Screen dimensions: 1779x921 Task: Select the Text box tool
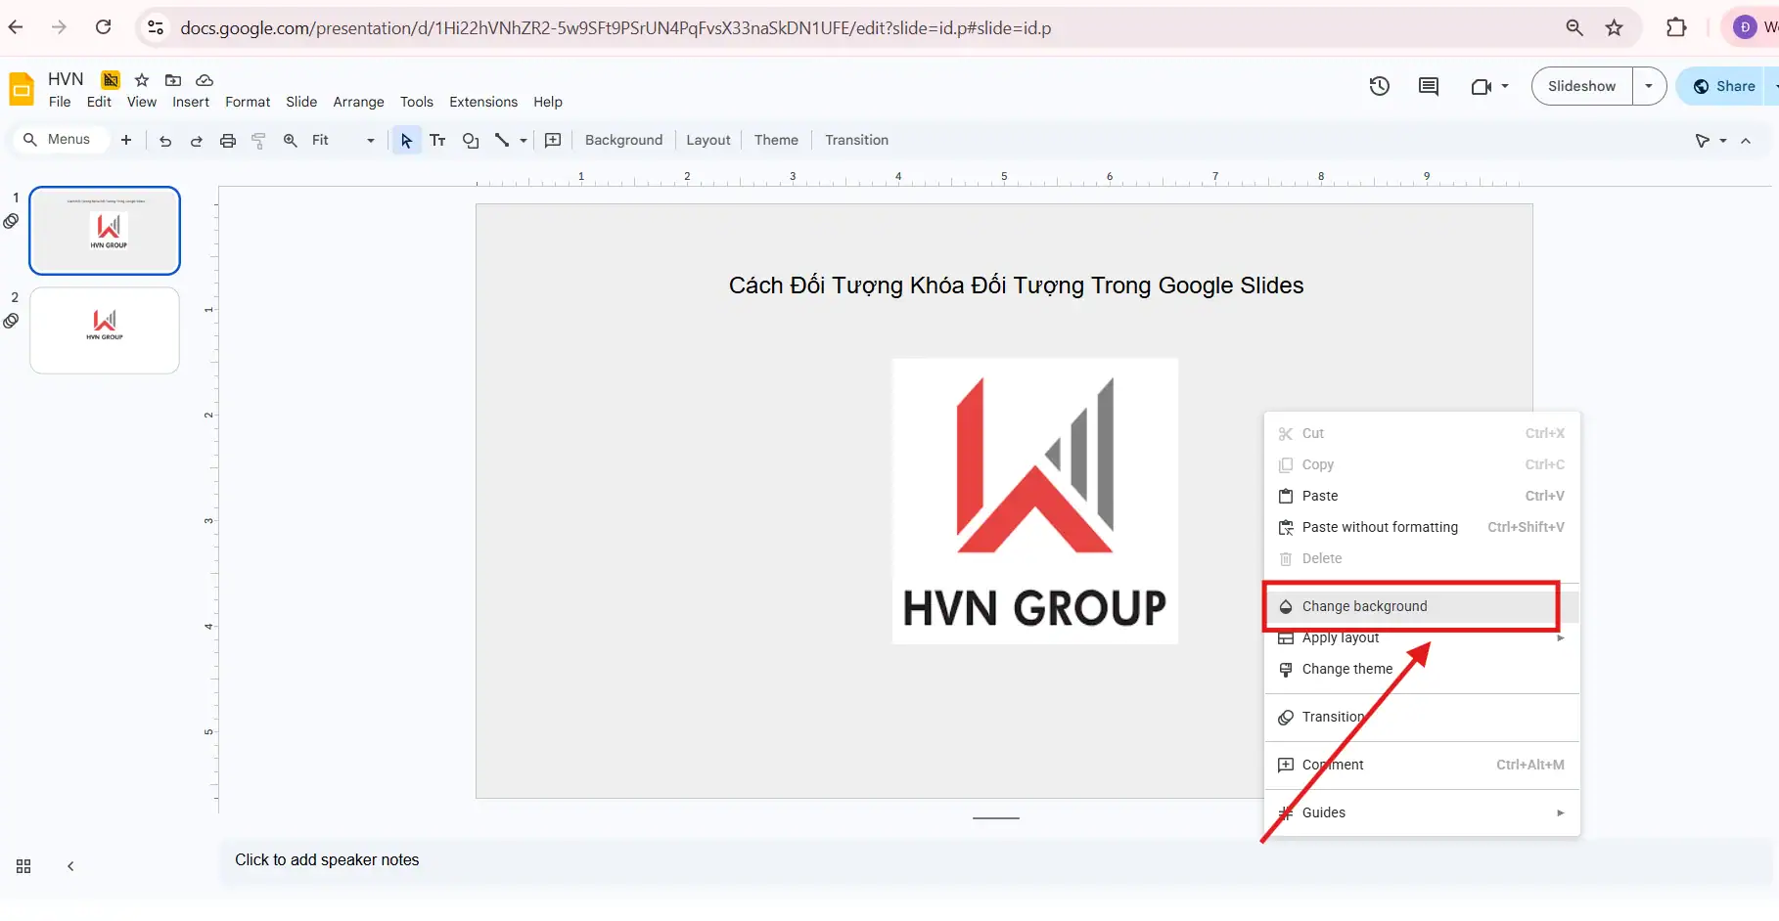pyautogui.click(x=437, y=140)
